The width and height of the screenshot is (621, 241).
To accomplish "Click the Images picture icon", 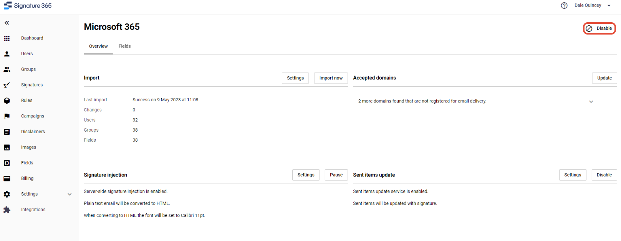I will click(x=7, y=147).
